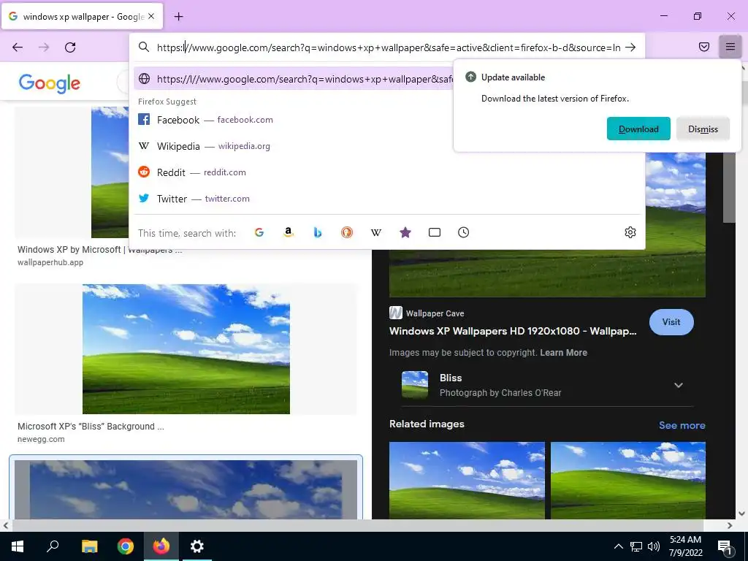
Task: Search this time with Bing icon
Action: [318, 232]
